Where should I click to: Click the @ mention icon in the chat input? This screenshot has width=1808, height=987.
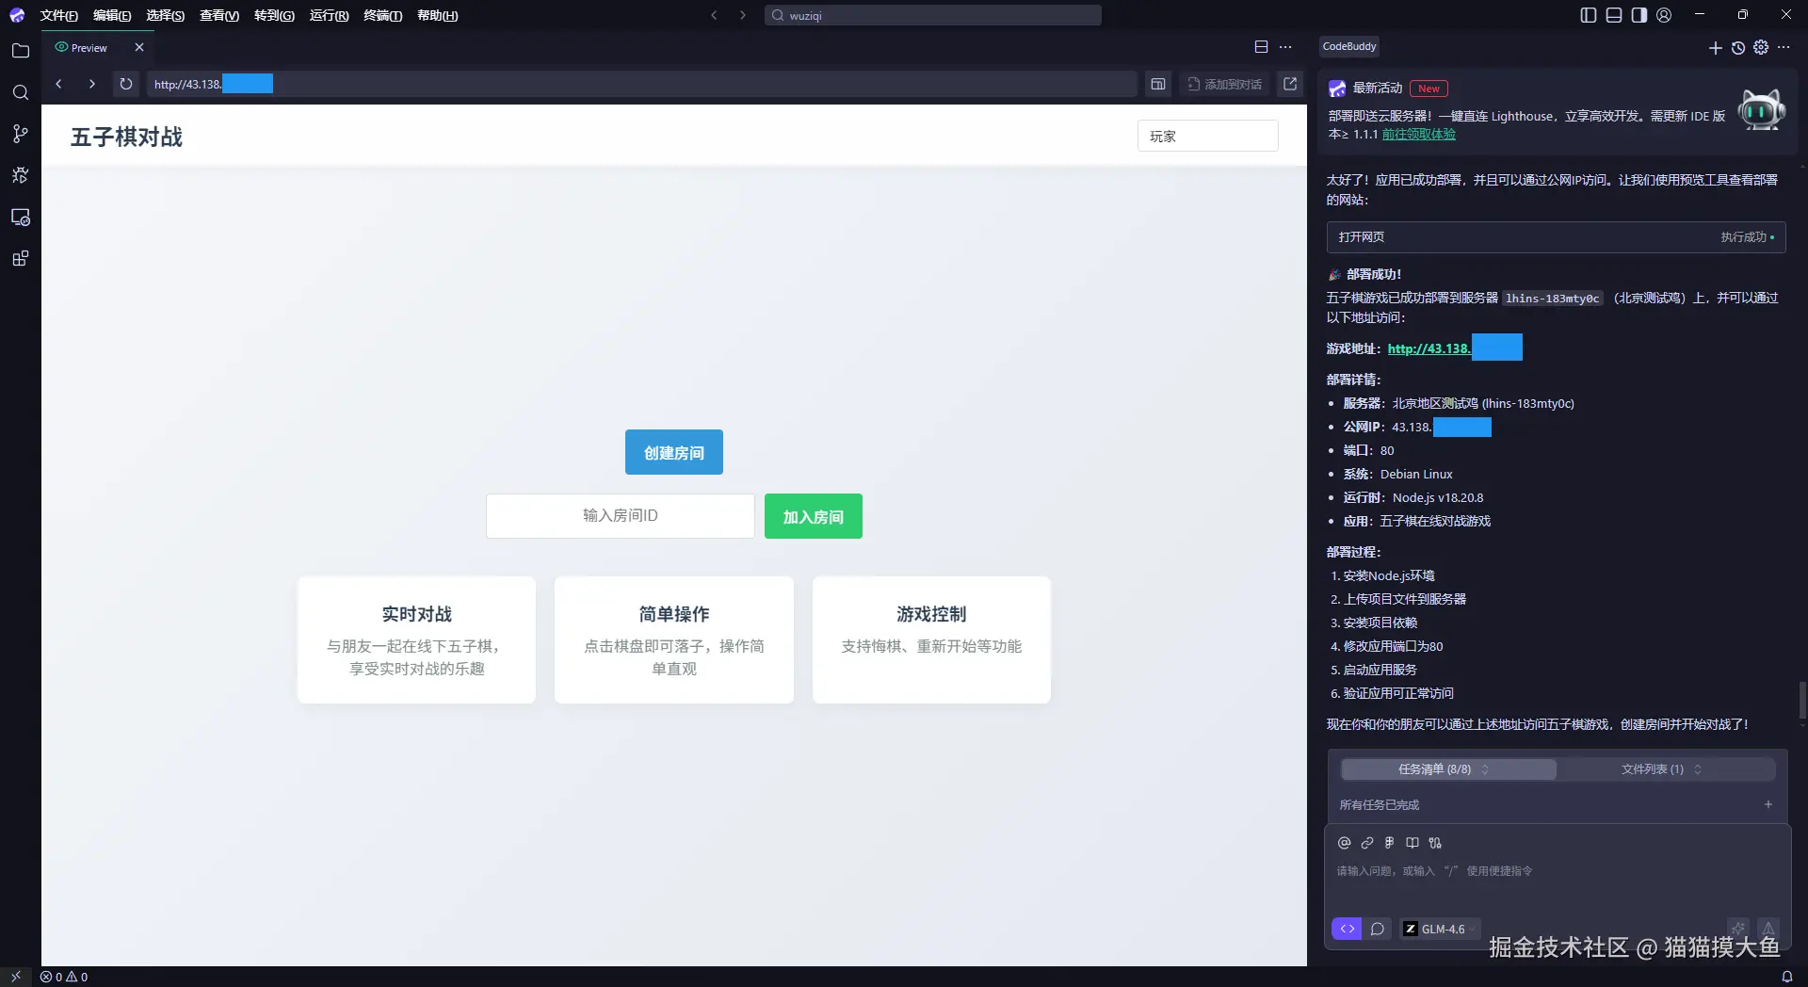tap(1345, 843)
